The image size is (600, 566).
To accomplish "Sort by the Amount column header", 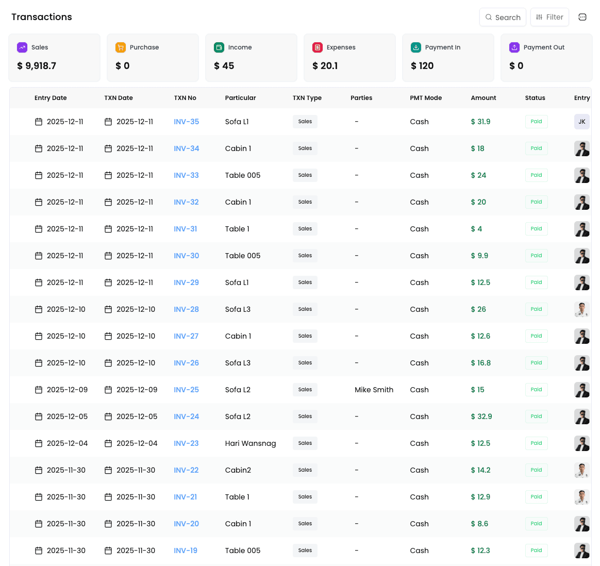I will (483, 98).
